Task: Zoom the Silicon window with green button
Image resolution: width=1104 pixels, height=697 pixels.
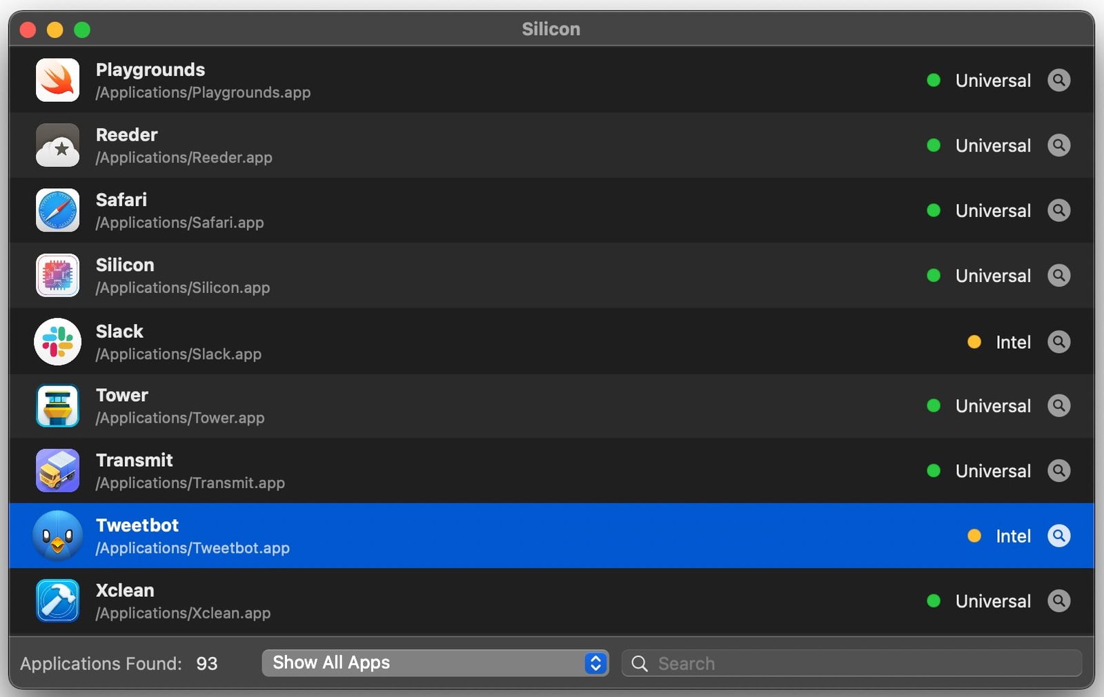Action: point(82,30)
